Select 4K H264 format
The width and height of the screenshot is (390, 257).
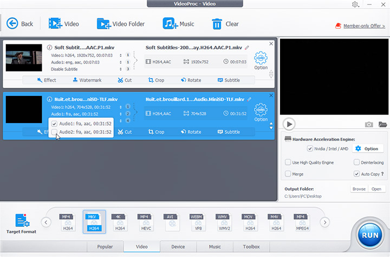click(x=120, y=222)
